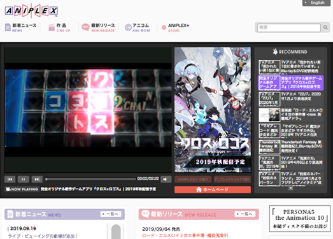The width and height of the screenshot is (333, 239).
Task: Skip to previous video in player
Action: point(10,179)
